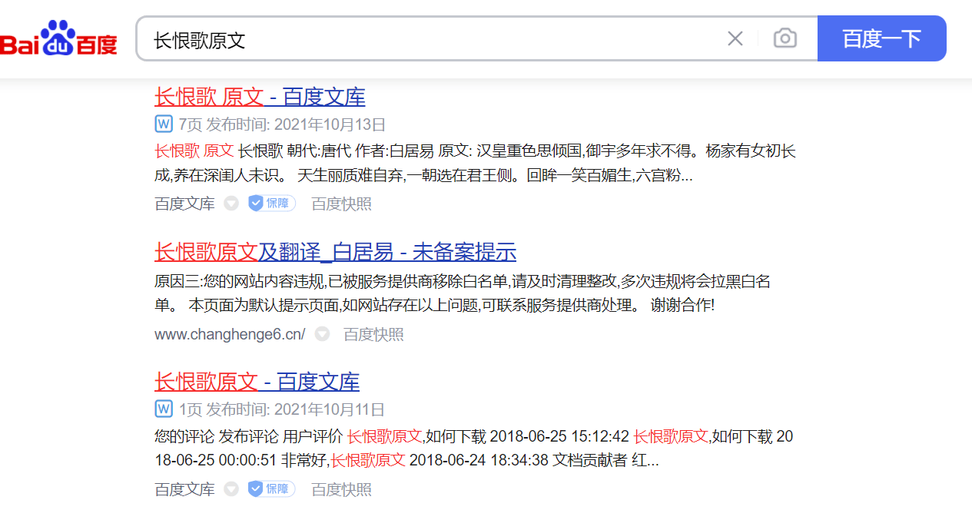Click snippet starting 汉皇重色思倾国
The width and height of the screenshot is (972, 510).
point(474,163)
